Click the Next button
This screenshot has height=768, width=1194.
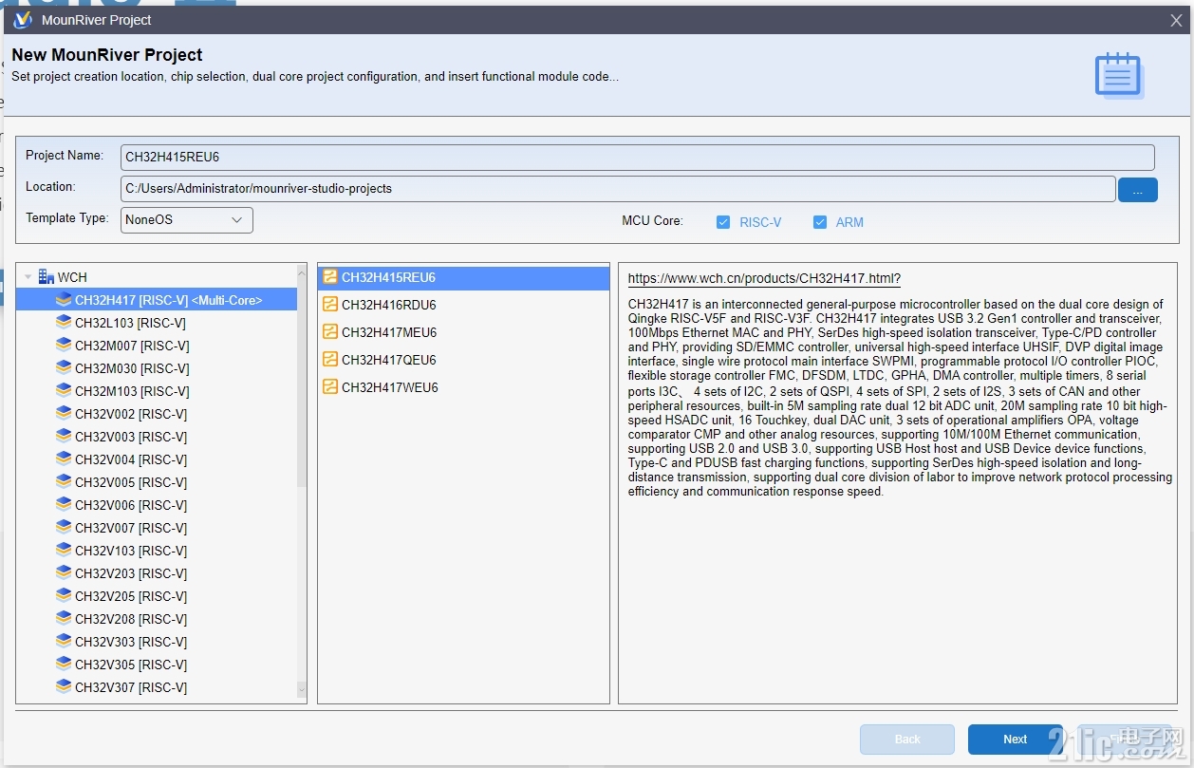coord(1015,740)
